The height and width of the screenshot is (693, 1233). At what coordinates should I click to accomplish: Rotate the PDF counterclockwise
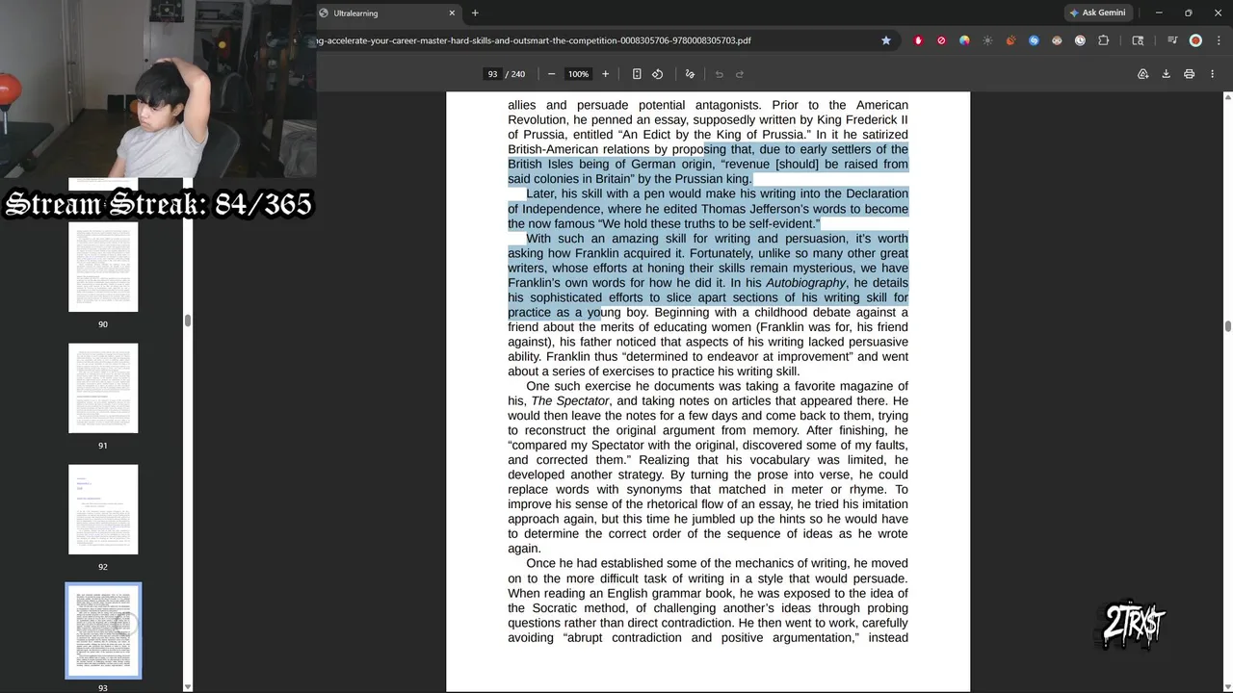pyautogui.click(x=657, y=74)
